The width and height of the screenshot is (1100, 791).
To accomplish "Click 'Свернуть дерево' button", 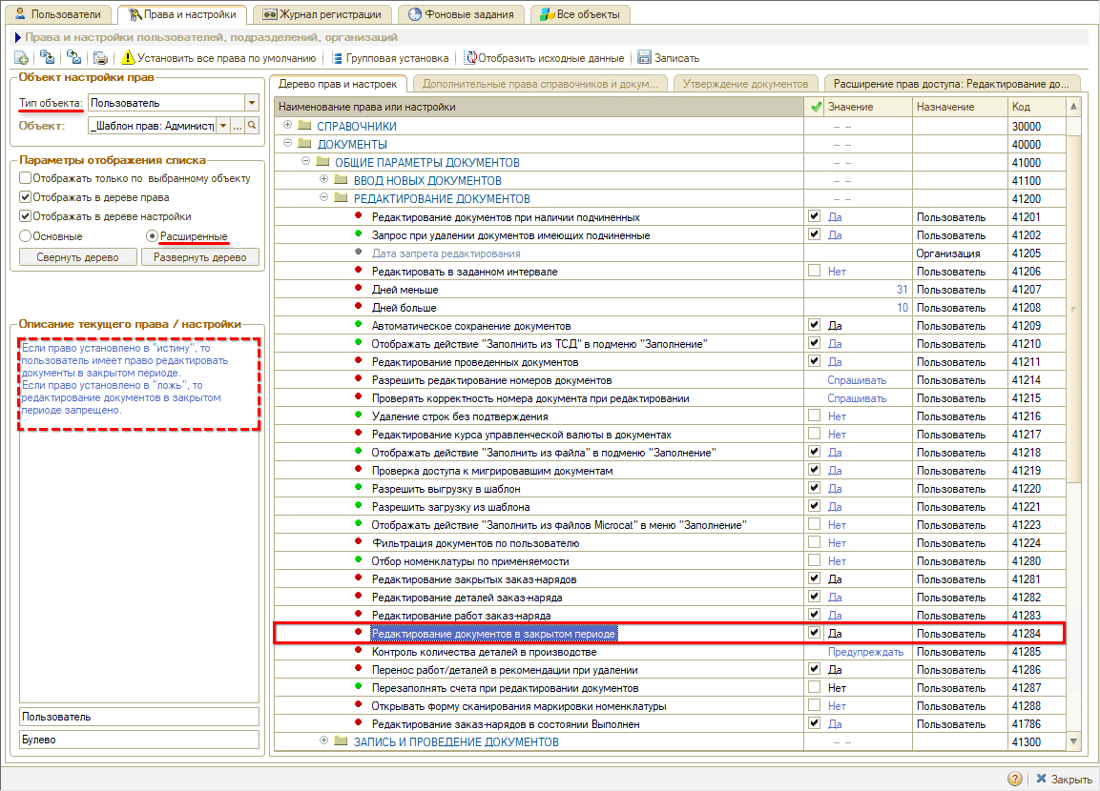I will pos(78,257).
